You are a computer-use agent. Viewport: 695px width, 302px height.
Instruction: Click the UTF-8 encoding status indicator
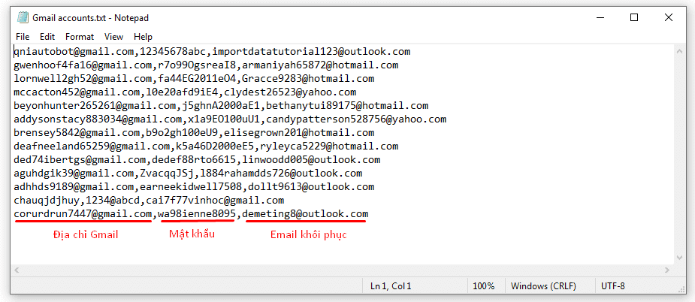(613, 286)
